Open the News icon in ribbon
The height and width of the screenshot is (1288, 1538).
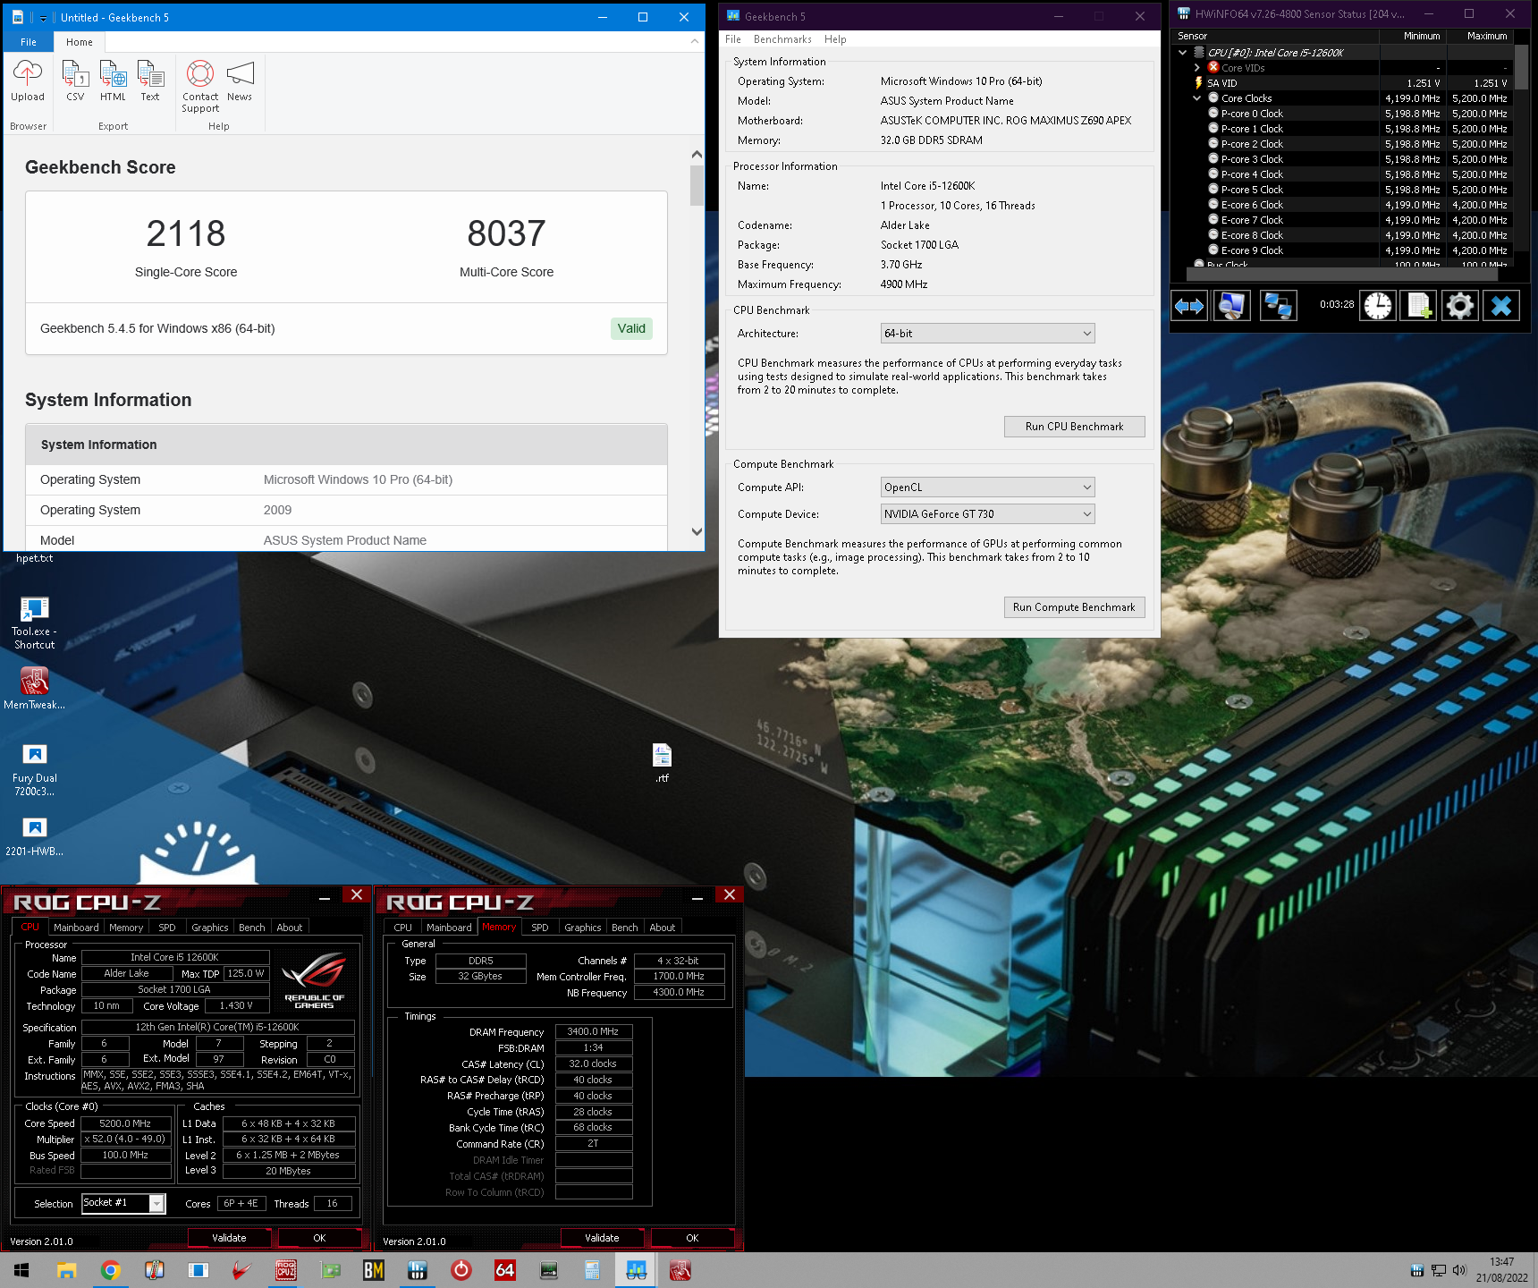coord(240,80)
